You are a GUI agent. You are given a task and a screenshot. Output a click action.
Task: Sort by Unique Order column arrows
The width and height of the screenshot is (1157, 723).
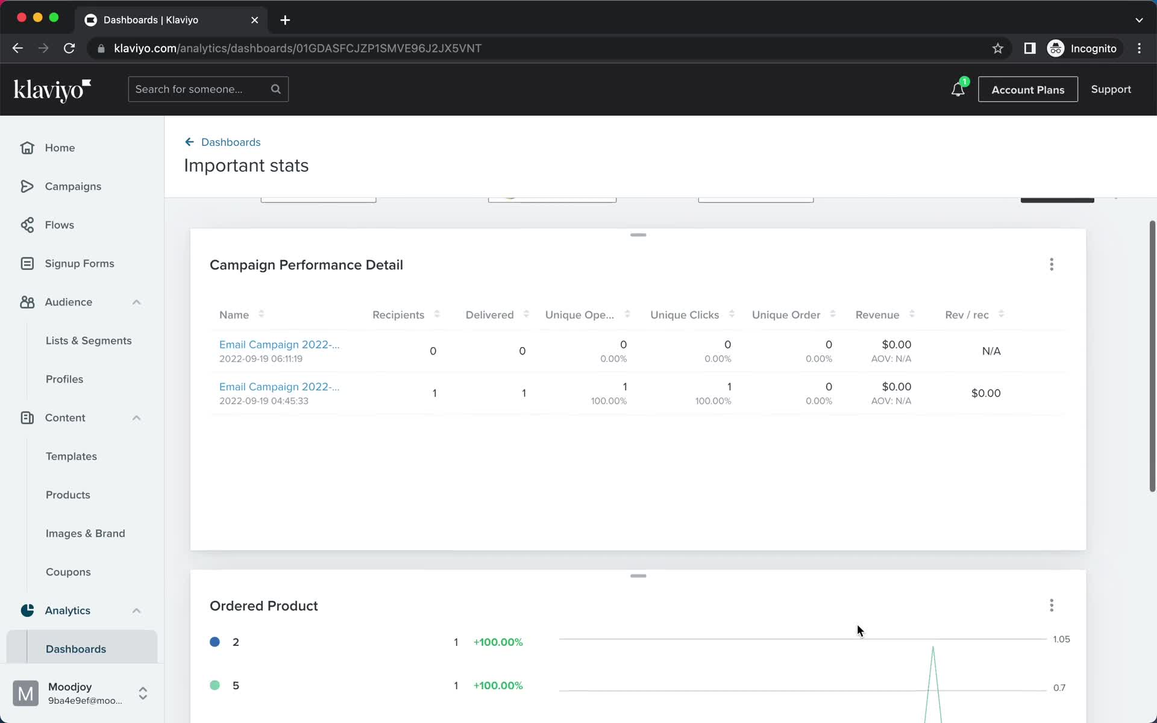pos(833,314)
